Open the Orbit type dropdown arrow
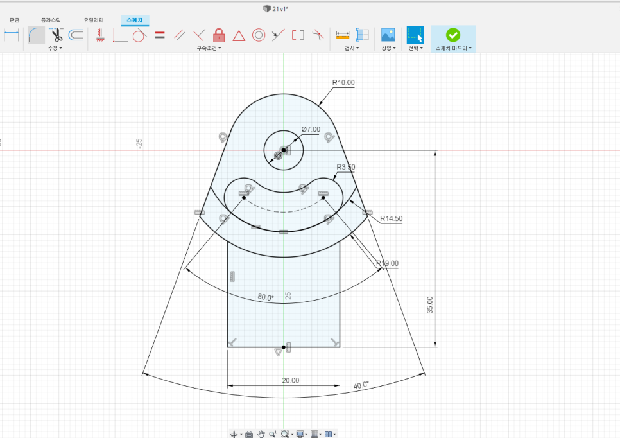The image size is (620, 438). click(241, 434)
